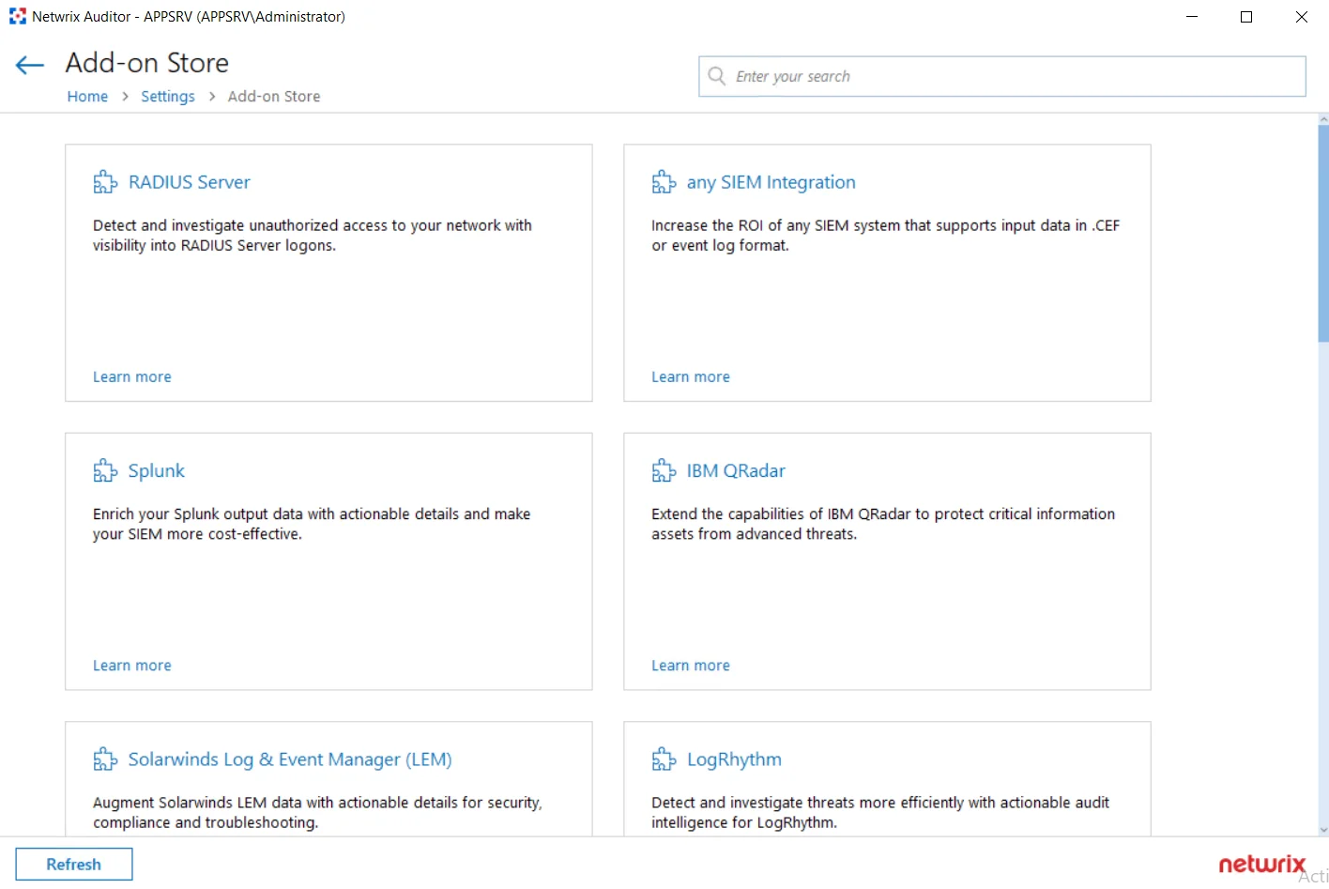The image size is (1329, 889).
Task: Open the RADIUS Server add-on title
Action: tap(190, 182)
